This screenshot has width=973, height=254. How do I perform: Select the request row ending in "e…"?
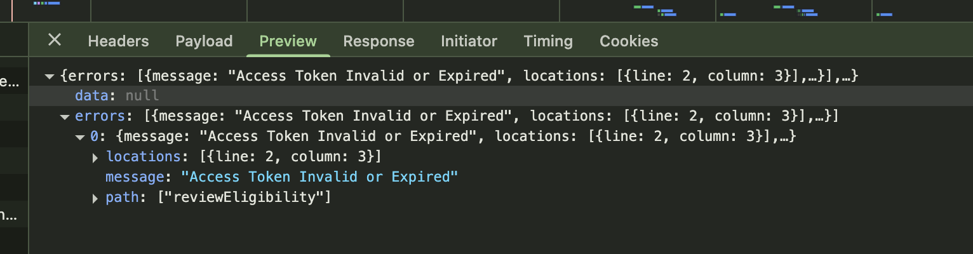click(13, 82)
